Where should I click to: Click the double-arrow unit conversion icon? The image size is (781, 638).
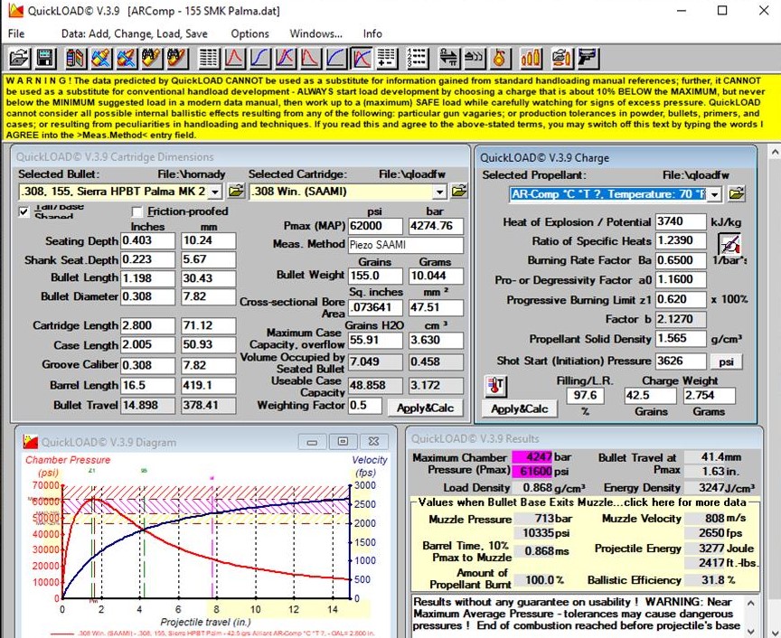(448, 58)
